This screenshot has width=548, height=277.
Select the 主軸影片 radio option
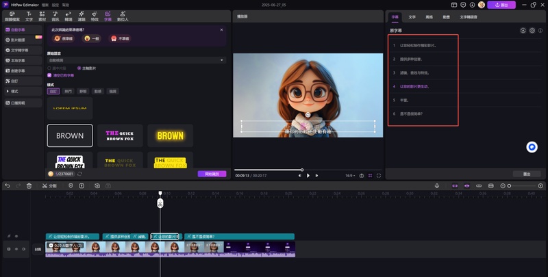[87, 68]
